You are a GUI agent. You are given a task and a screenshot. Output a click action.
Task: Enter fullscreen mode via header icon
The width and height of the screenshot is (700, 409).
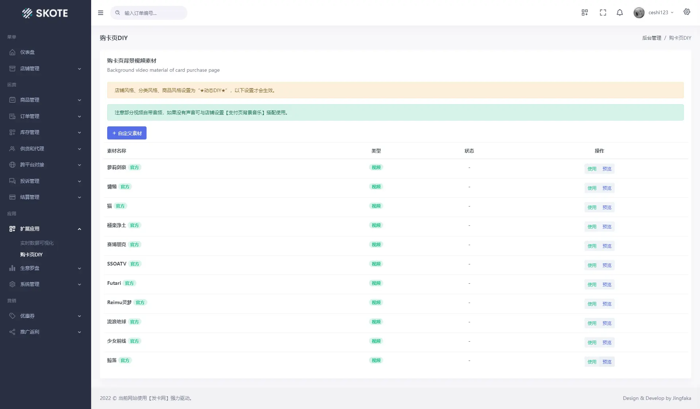point(603,13)
